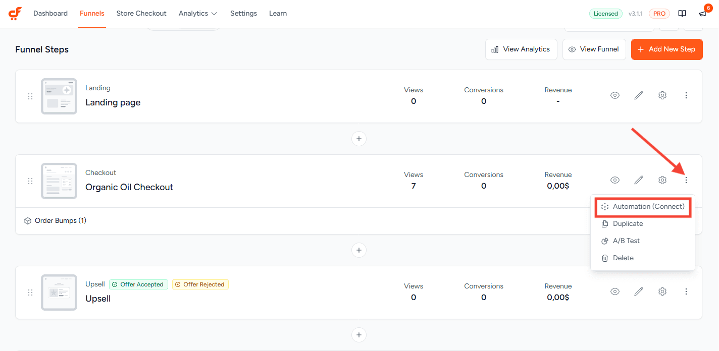Grab the Landing page drag handle

pyautogui.click(x=30, y=96)
